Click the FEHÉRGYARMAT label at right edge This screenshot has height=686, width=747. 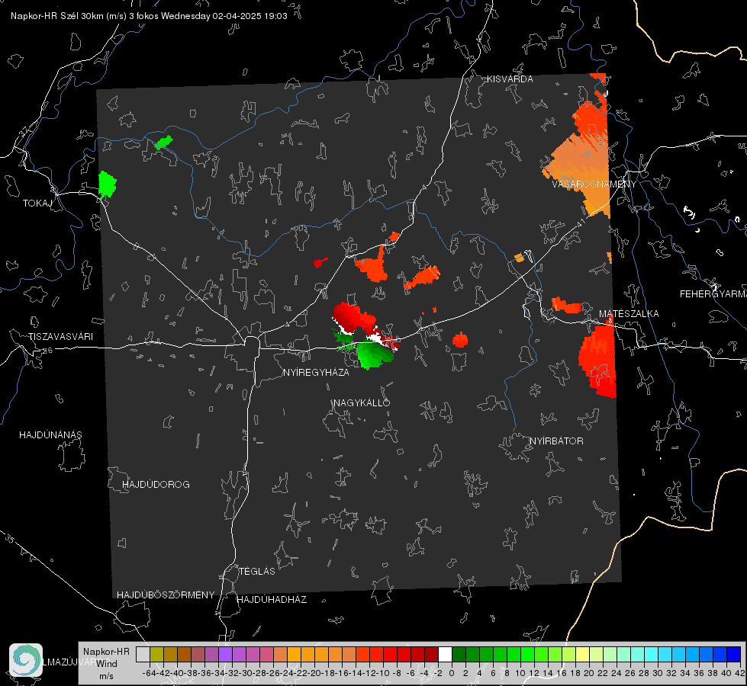tap(713, 294)
